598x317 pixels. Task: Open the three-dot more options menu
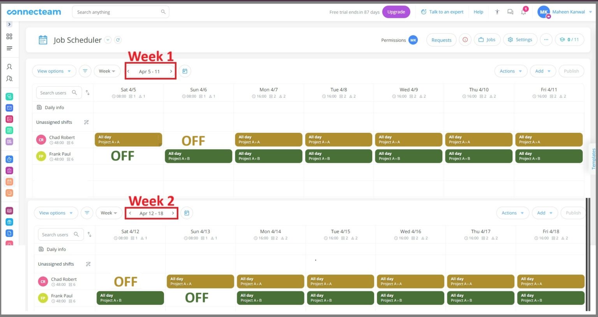click(546, 40)
